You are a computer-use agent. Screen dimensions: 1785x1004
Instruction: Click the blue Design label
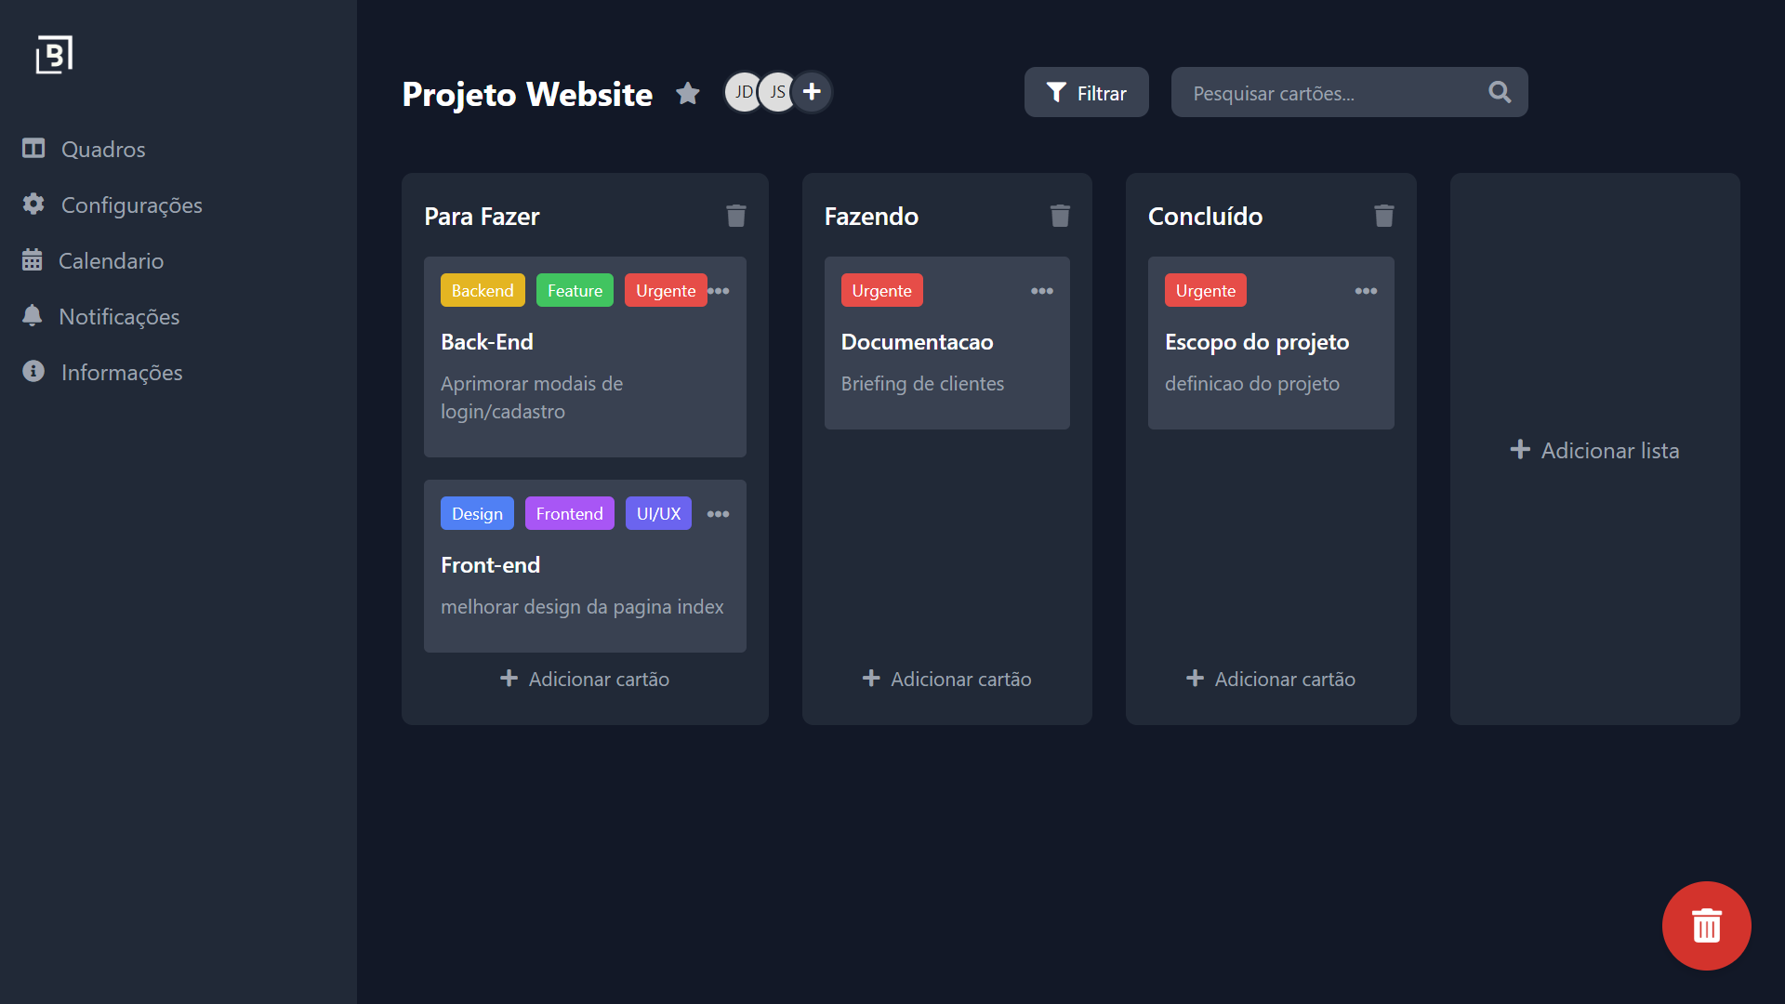tap(477, 513)
